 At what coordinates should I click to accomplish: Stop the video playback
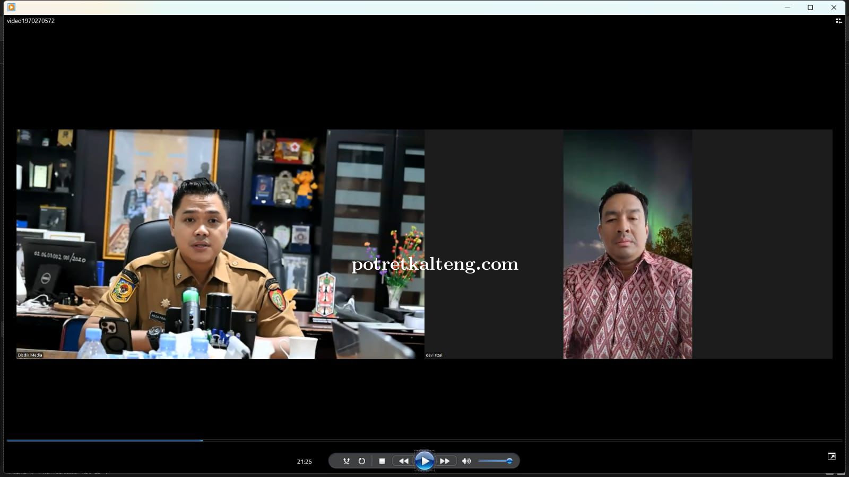[x=382, y=461]
